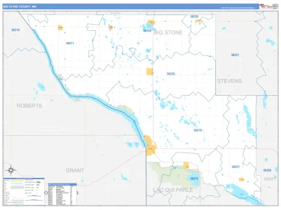Click the Big Stone County, MN title

tap(20, 6)
